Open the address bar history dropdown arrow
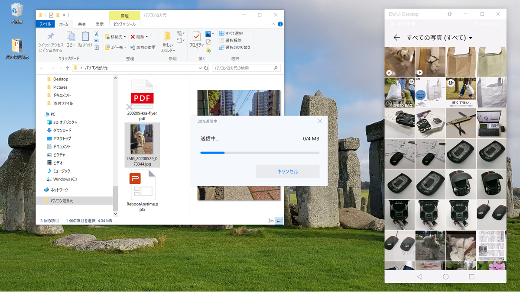520x292 pixels. (200, 68)
